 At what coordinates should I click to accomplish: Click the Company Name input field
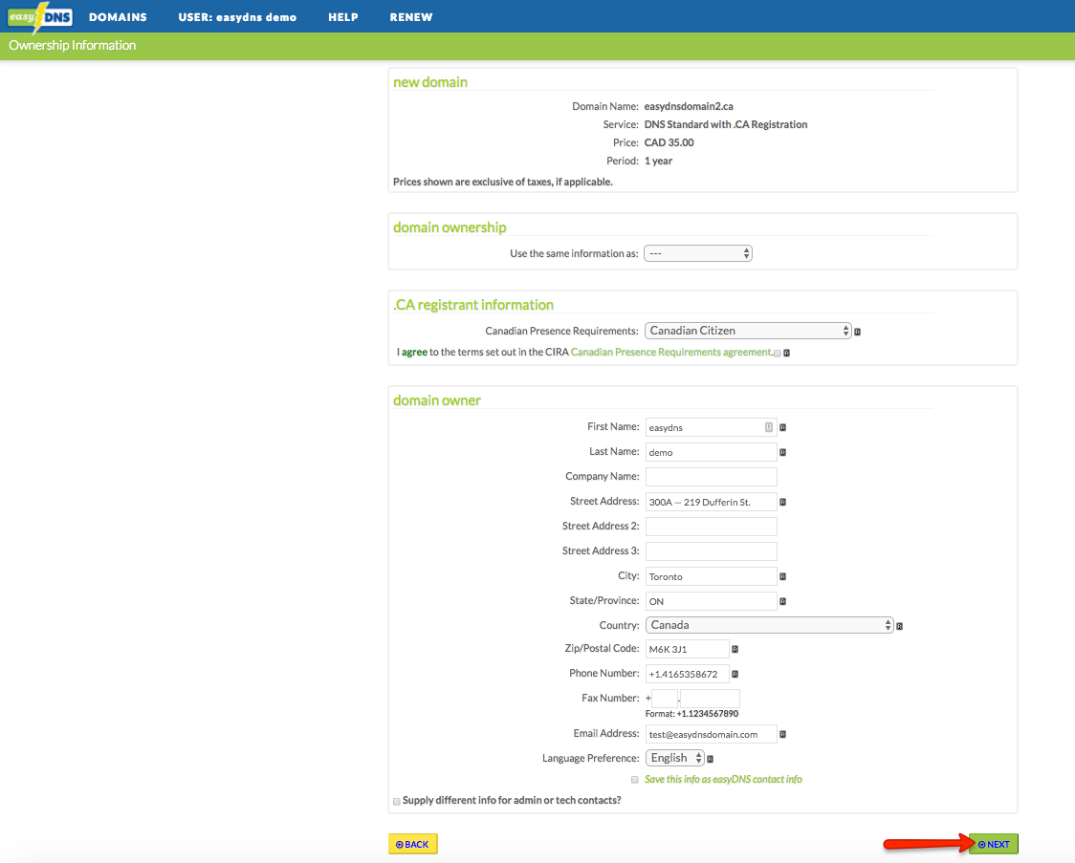[711, 477]
